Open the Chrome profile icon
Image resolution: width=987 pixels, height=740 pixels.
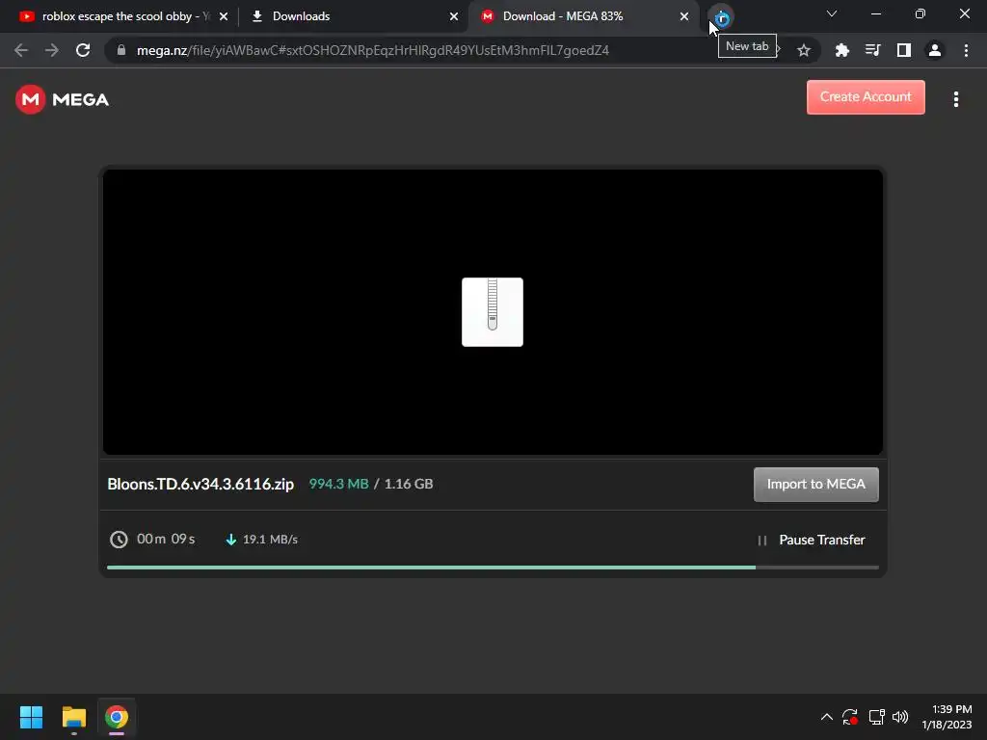coord(935,50)
